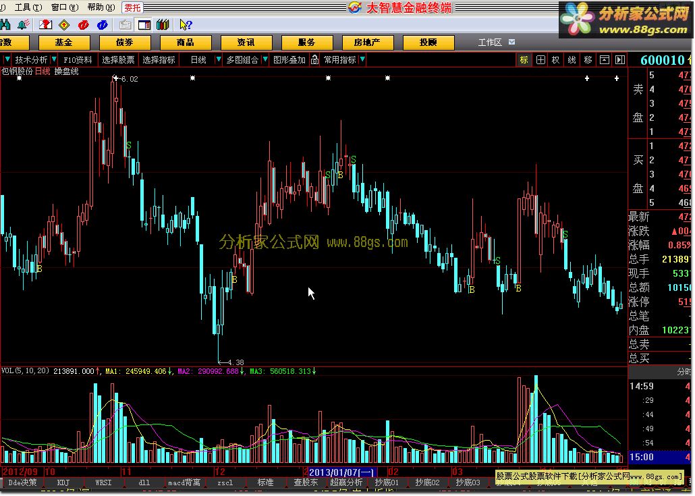Toggle the 移 move button
This screenshot has width=695, height=496.
[588, 60]
